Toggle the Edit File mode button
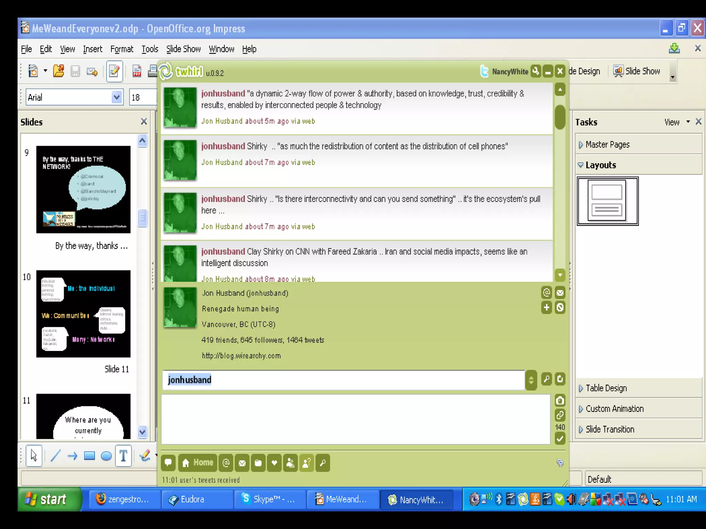Viewport: 706px width, 529px height. (x=114, y=71)
